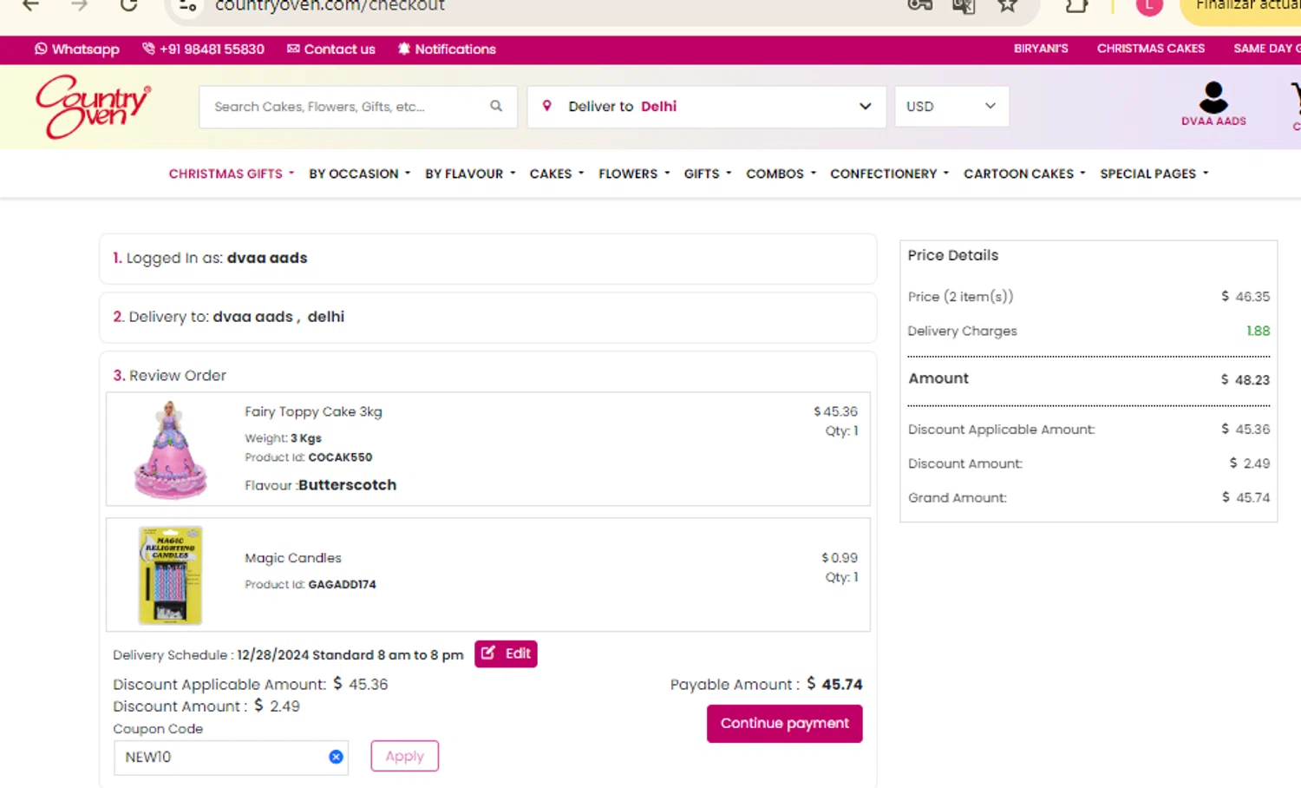This screenshot has height=788, width=1301.
Task: Click the location pin icon
Action: click(x=546, y=106)
